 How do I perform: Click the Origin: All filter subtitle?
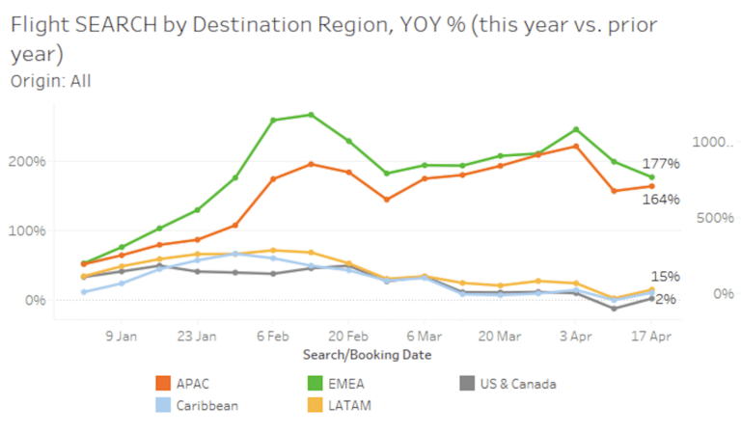(50, 81)
